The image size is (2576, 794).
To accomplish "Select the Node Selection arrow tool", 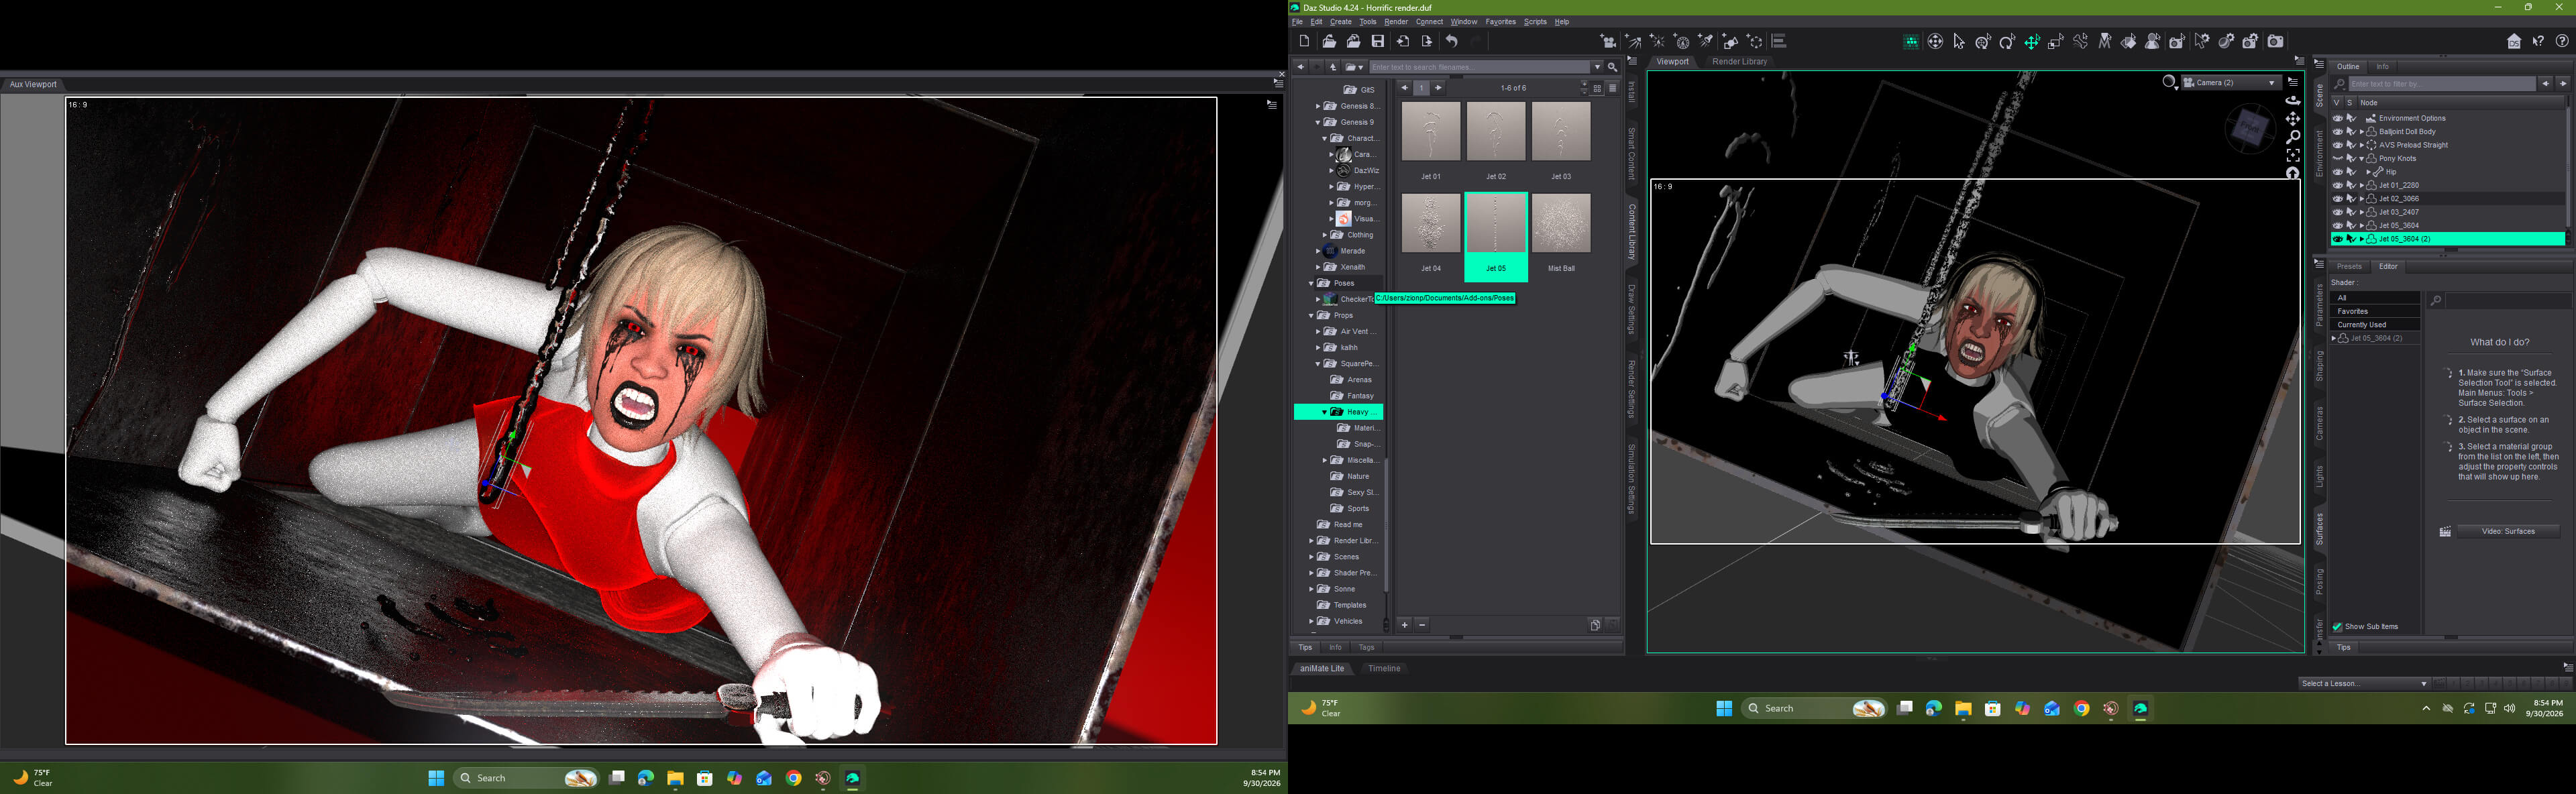I will point(1959,41).
